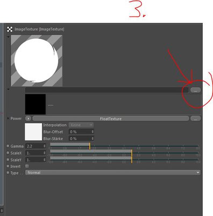Click the FloatTexture button
213x216 pixels.
tap(111, 119)
